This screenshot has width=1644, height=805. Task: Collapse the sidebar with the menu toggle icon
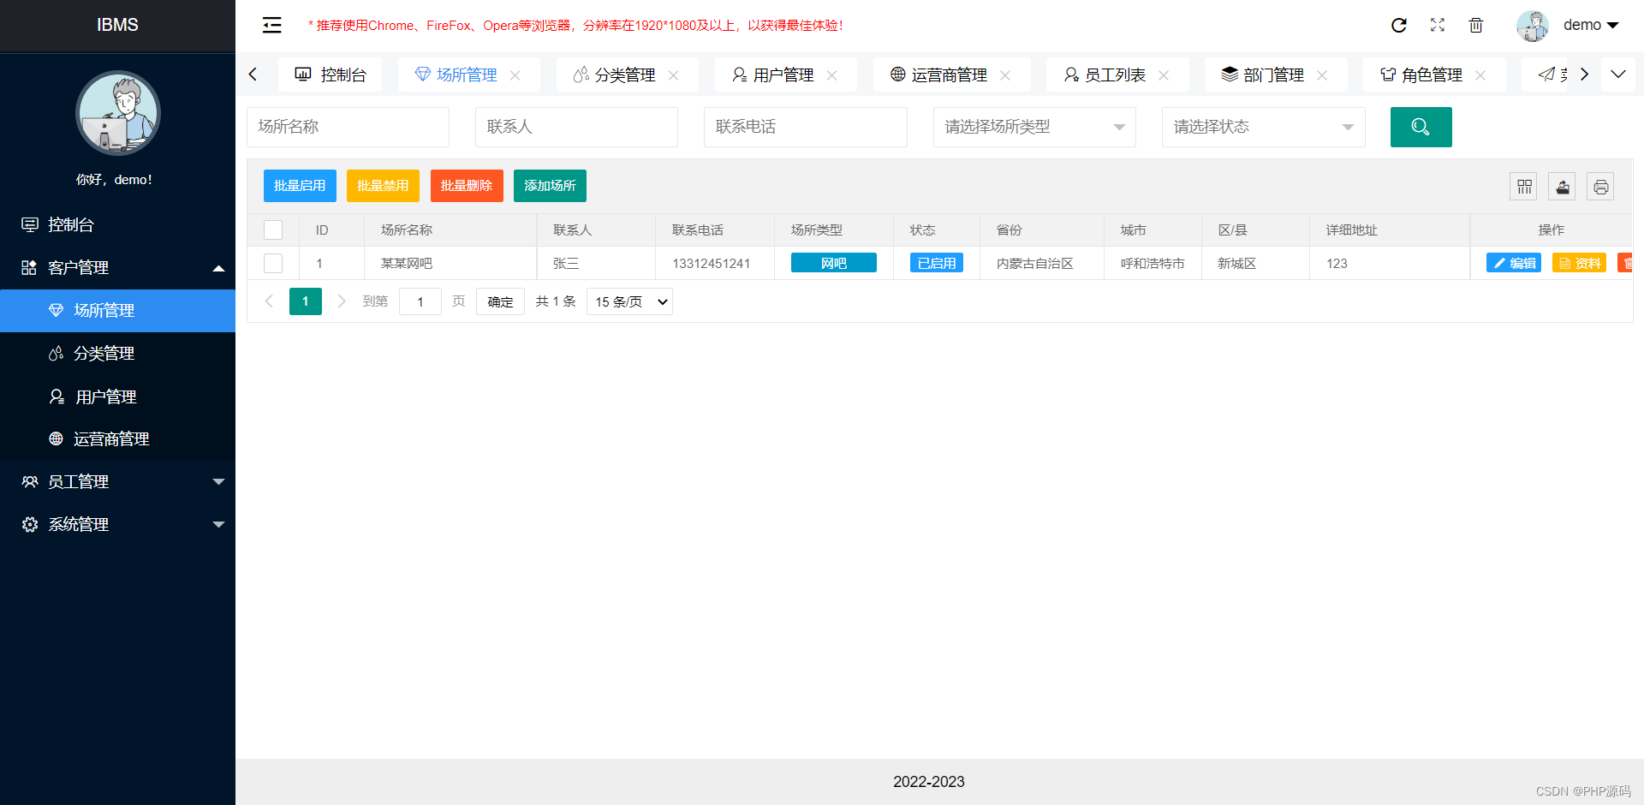tap(271, 25)
